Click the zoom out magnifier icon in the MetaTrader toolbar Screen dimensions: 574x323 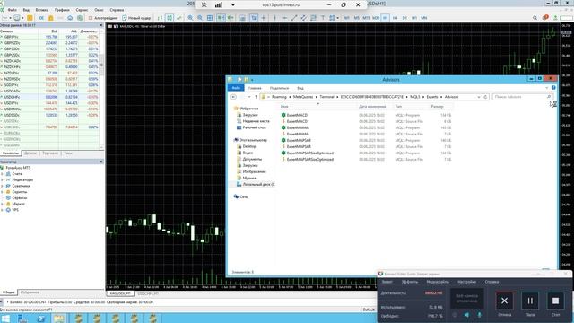click(200, 18)
